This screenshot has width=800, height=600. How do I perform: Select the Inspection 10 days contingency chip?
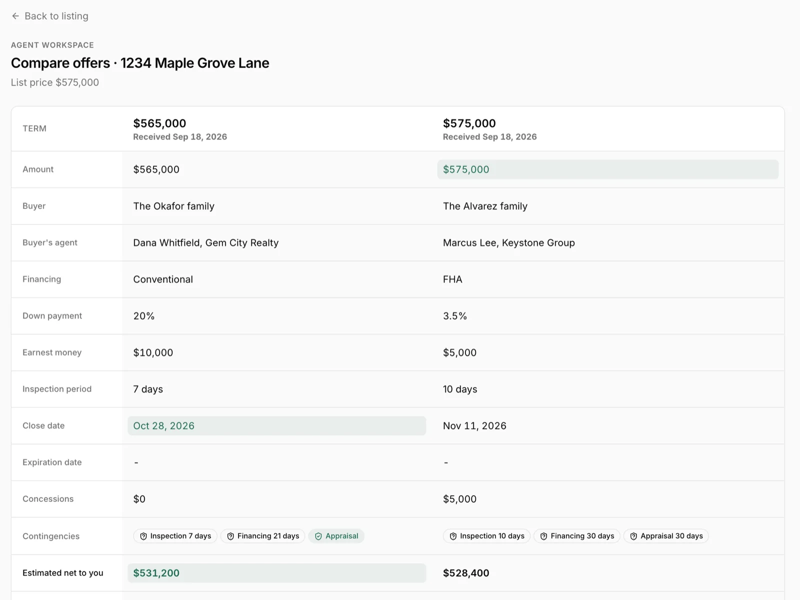click(486, 536)
